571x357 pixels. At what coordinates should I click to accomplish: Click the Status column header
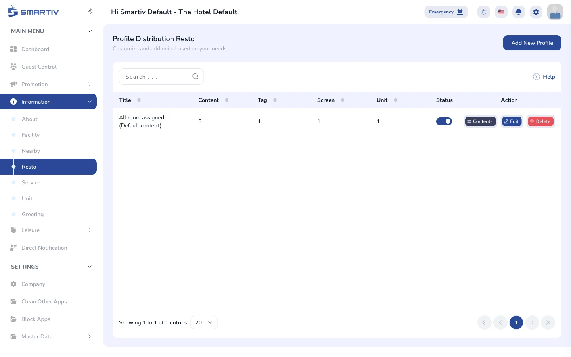pos(445,100)
